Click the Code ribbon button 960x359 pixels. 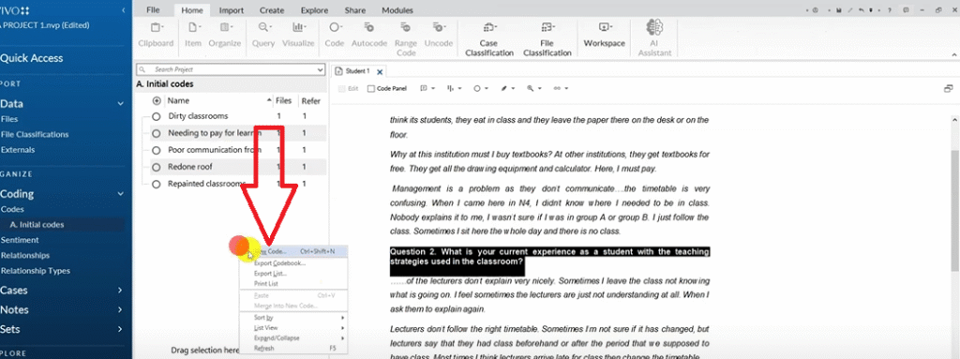click(x=335, y=35)
